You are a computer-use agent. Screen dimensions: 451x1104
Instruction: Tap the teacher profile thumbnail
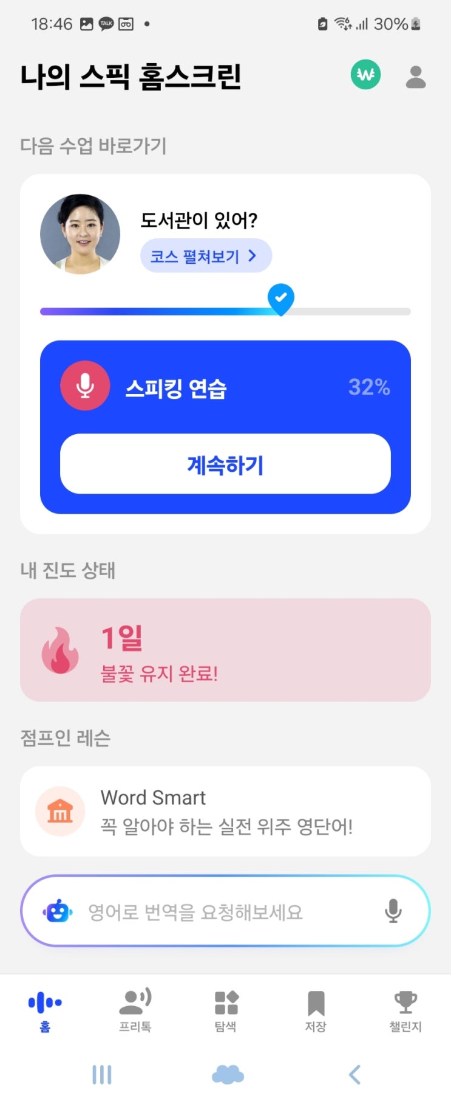[80, 234]
